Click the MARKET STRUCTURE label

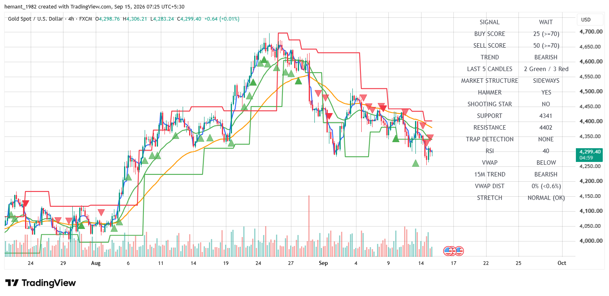tap(489, 81)
